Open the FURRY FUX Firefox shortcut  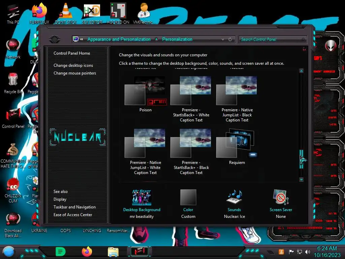[39, 13]
